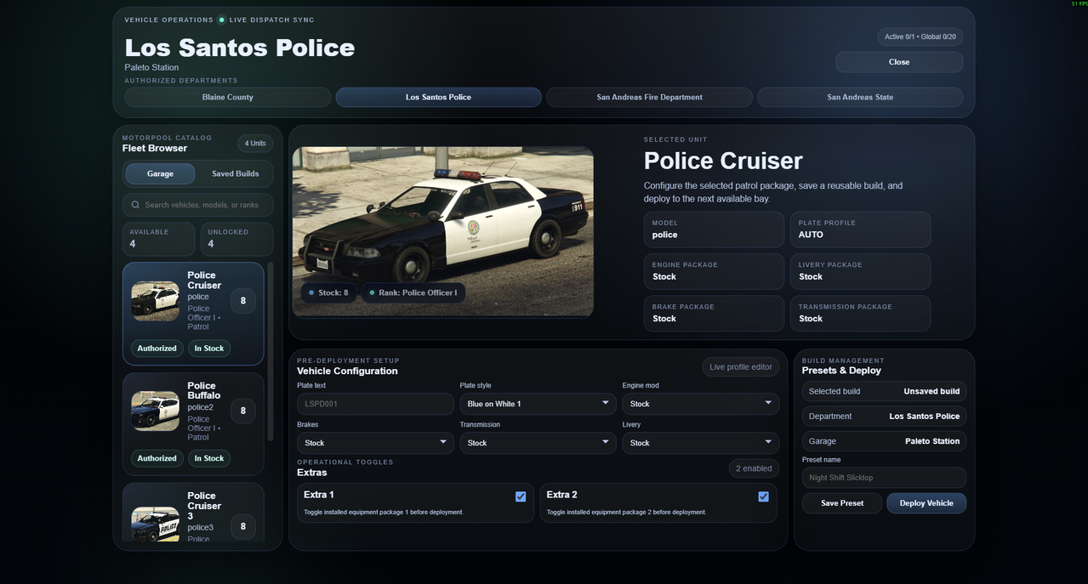Open the Police Buffalo vehicle thumbnail
This screenshot has height=584, width=1088.
coord(156,411)
